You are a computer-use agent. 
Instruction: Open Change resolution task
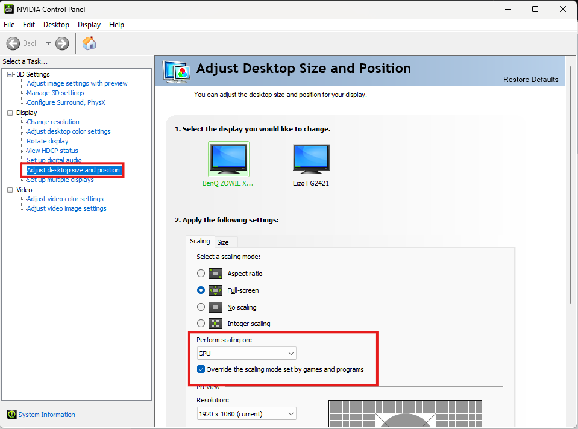click(53, 122)
